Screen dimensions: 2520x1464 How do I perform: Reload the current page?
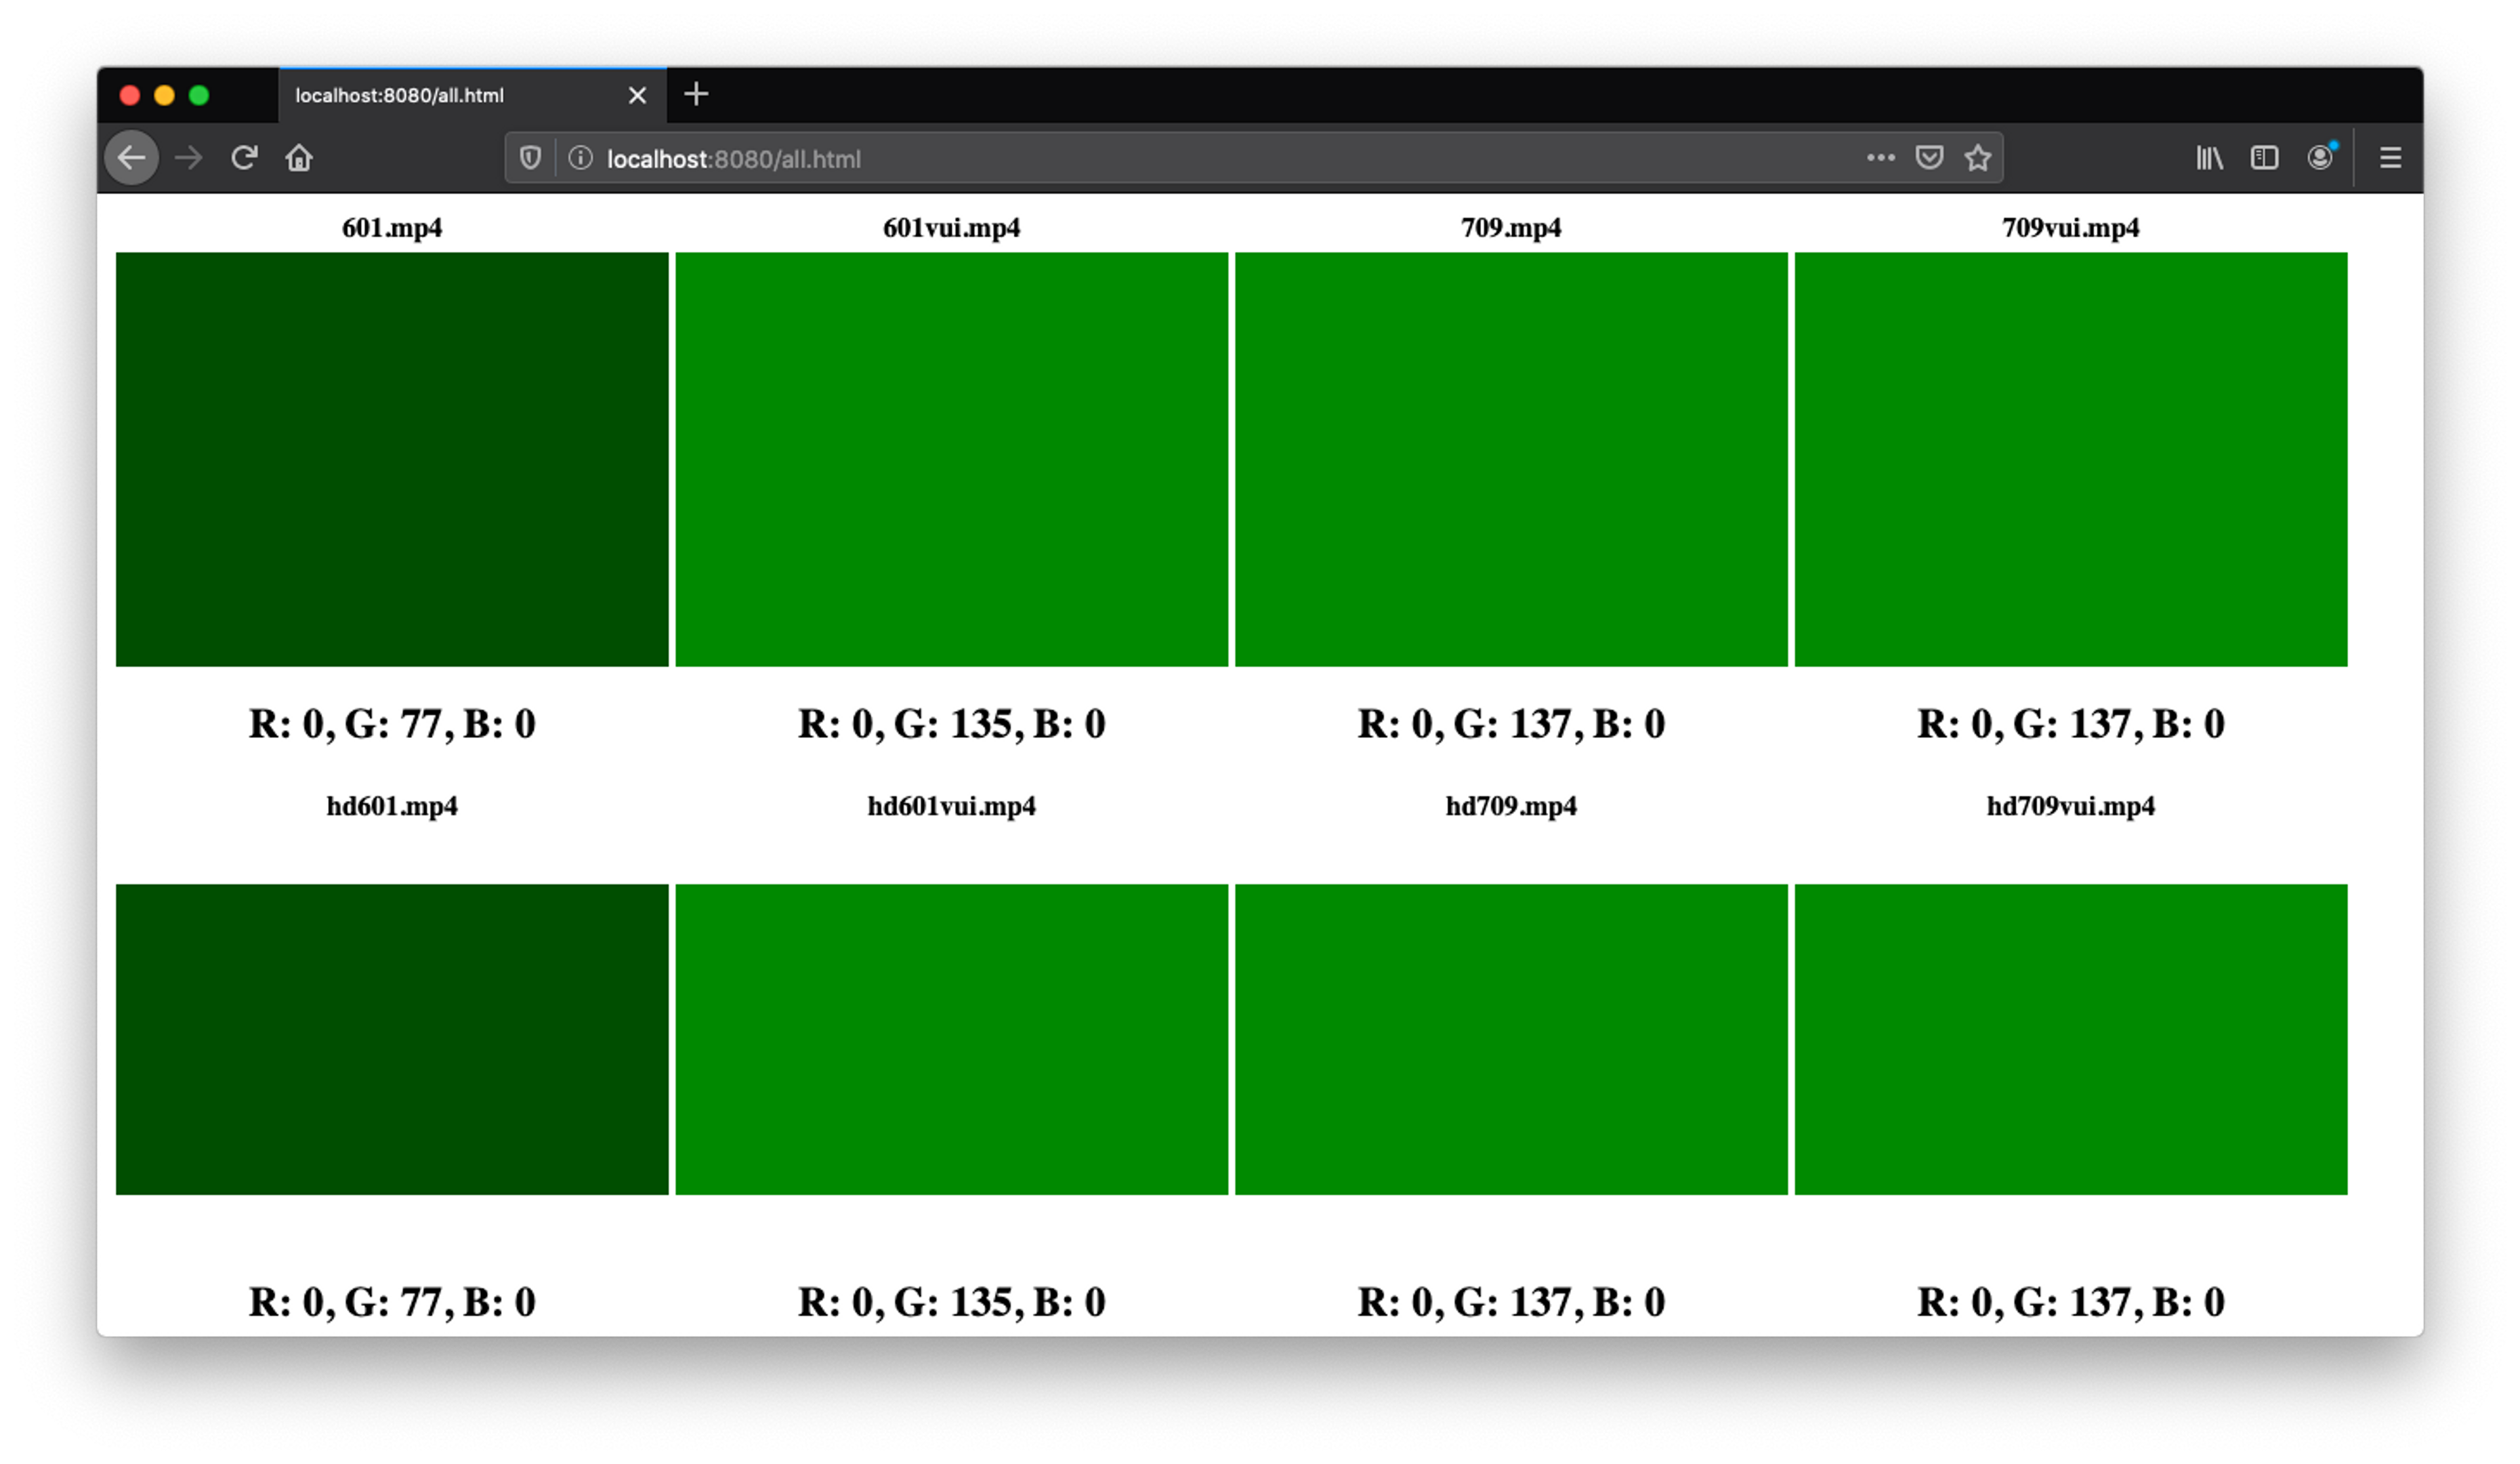point(244,158)
